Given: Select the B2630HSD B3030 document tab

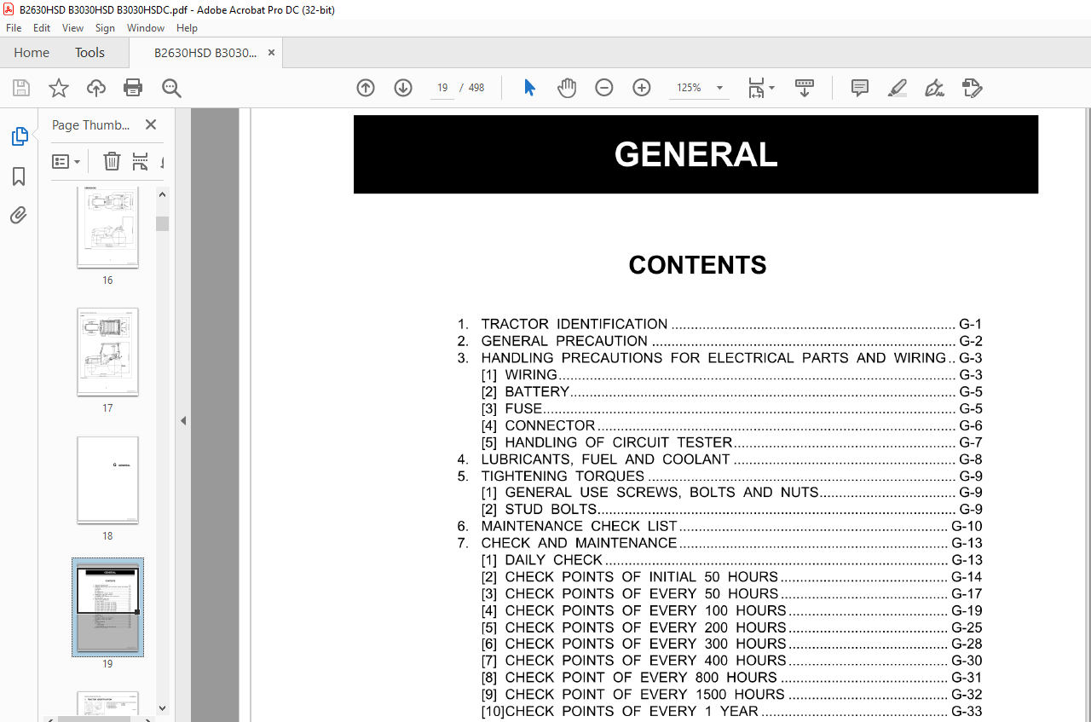Looking at the screenshot, I should click(x=205, y=53).
